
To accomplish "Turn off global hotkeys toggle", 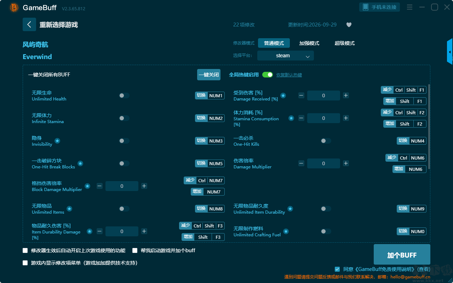I will pos(268,75).
